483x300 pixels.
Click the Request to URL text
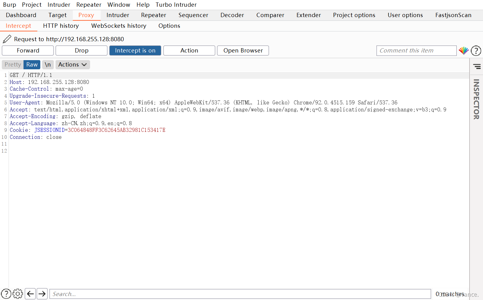(x=69, y=39)
